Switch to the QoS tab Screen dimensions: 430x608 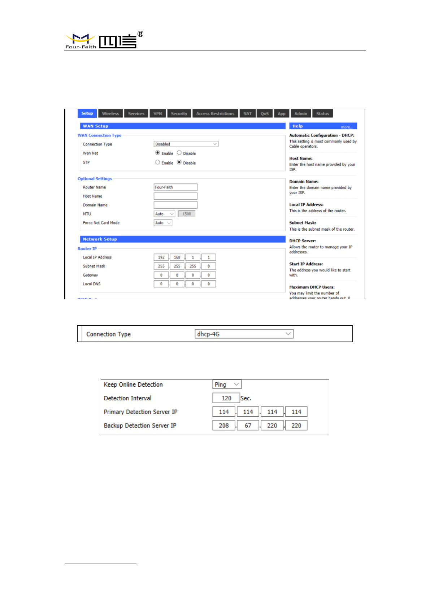(265, 114)
